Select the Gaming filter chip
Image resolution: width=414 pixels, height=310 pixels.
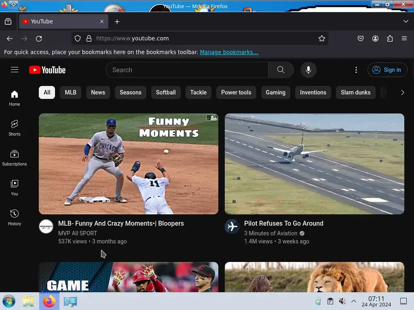tap(276, 92)
